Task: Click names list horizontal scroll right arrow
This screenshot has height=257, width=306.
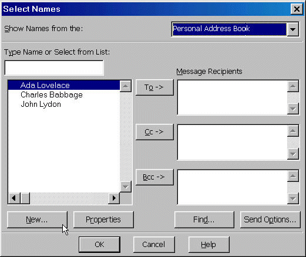Action: pyautogui.click(x=114, y=198)
